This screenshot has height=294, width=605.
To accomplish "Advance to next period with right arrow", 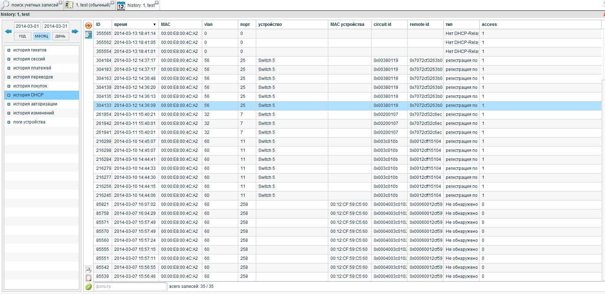I will pyautogui.click(x=75, y=32).
